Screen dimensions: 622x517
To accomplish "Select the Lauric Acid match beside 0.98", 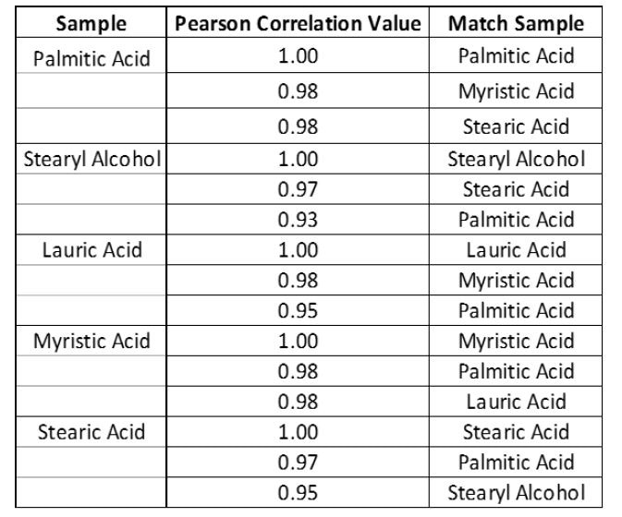I will pos(516,402).
